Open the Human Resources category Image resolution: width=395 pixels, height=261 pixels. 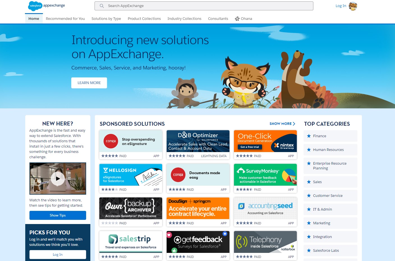330,150
